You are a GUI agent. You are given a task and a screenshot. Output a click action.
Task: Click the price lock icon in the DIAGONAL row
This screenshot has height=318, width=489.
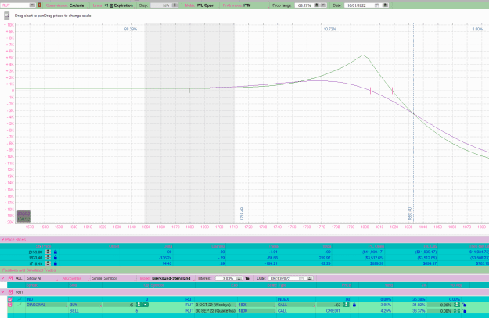point(354,305)
